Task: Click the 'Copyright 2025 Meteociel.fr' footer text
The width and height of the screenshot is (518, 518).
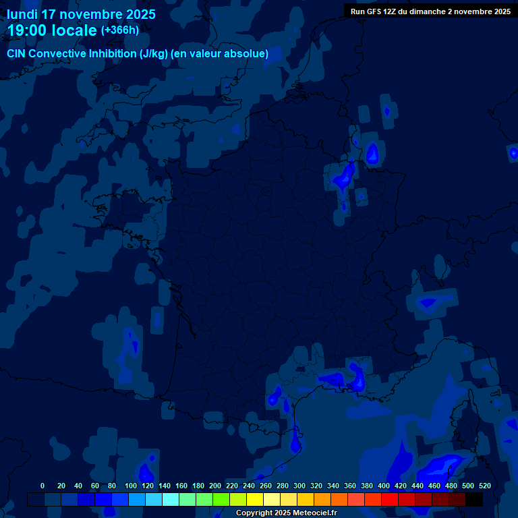Action: pyautogui.click(x=287, y=513)
